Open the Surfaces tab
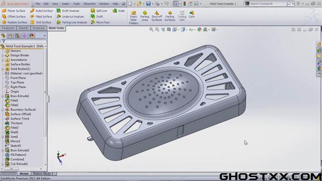Viewport: 322px width, 181px height. tap(39, 28)
